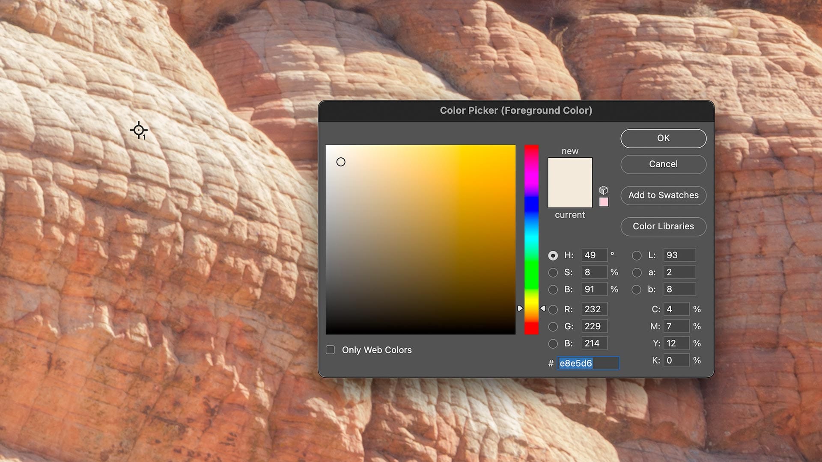Select the R red radio button
Viewport: 822px width, 462px height.
point(553,309)
